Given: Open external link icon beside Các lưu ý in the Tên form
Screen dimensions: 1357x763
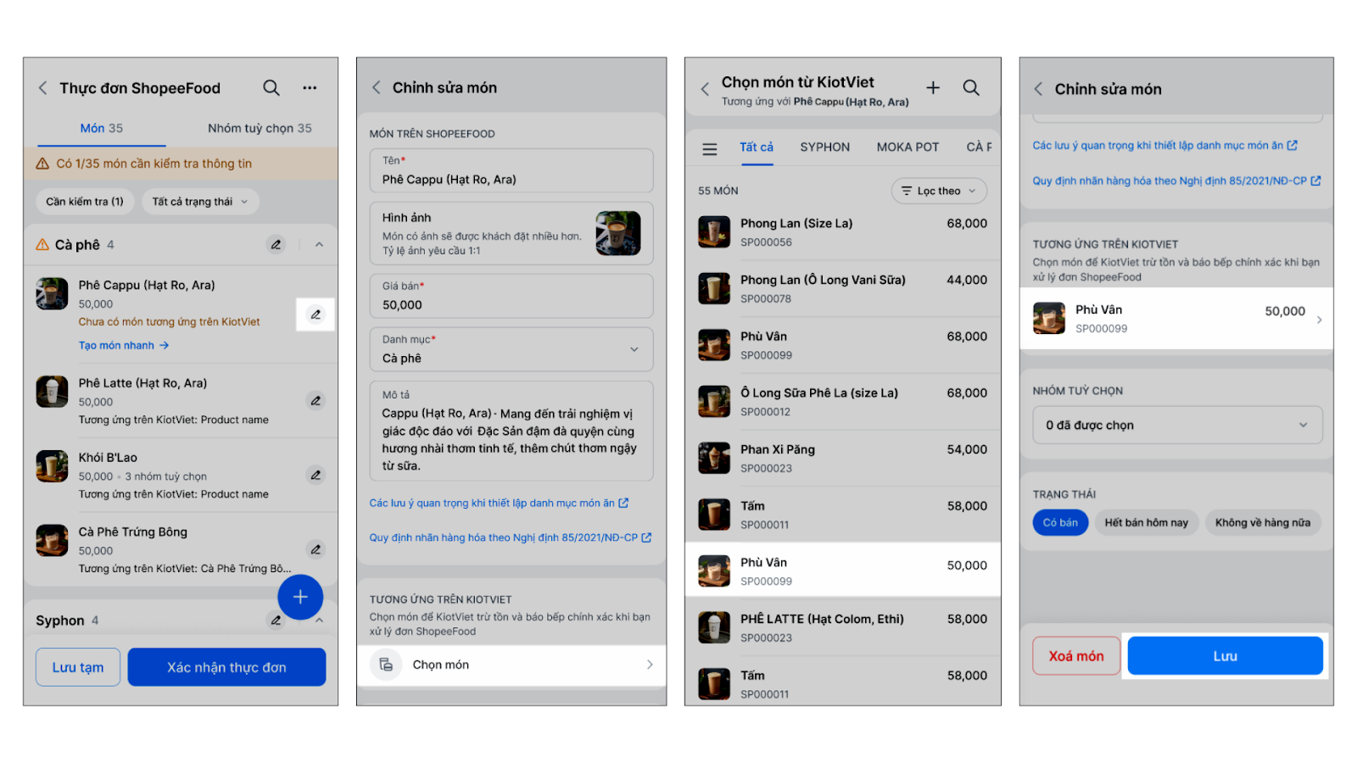Looking at the screenshot, I should [623, 503].
